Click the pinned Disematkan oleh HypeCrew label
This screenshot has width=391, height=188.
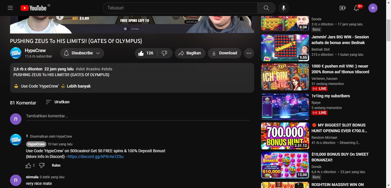(51, 137)
